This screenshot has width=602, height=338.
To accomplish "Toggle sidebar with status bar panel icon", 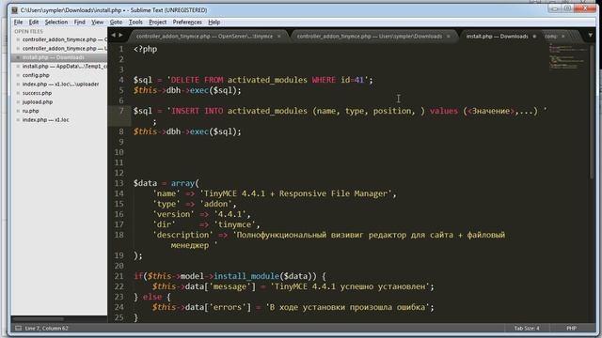I will tap(18, 328).
